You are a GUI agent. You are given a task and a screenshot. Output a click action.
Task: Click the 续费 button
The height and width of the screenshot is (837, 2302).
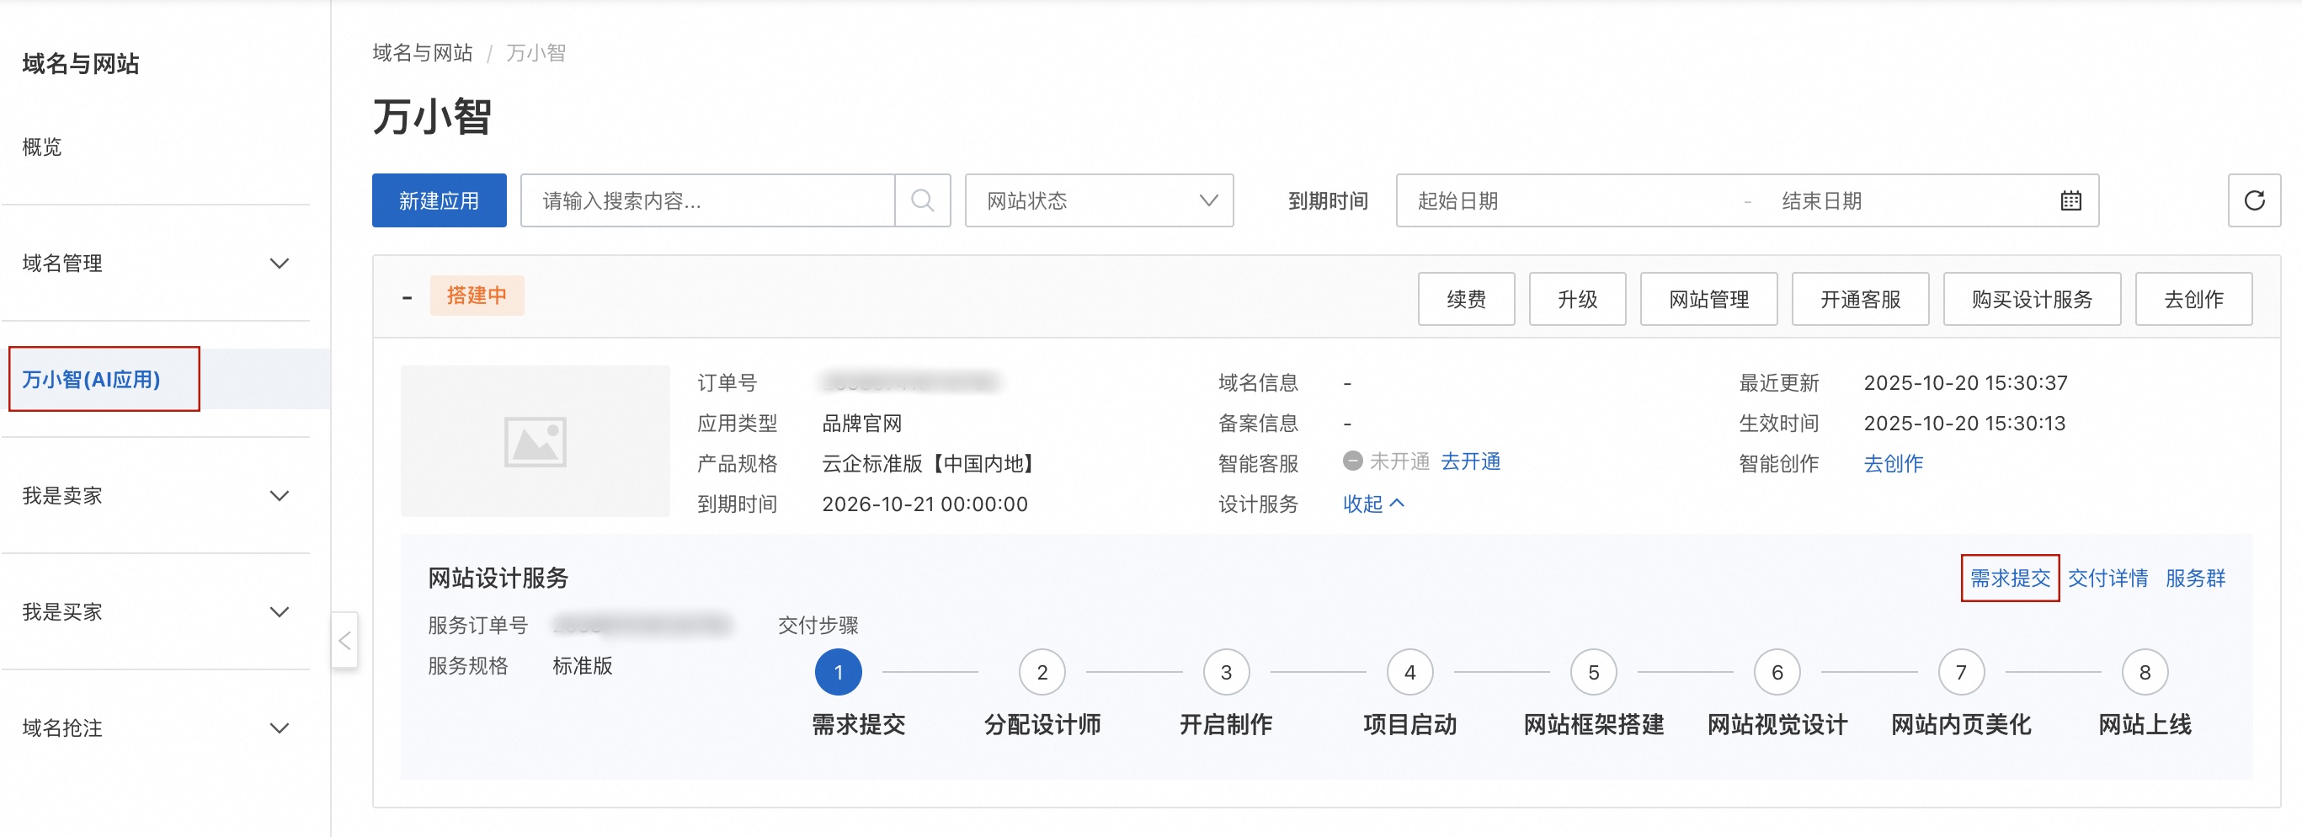pyautogui.click(x=1466, y=298)
